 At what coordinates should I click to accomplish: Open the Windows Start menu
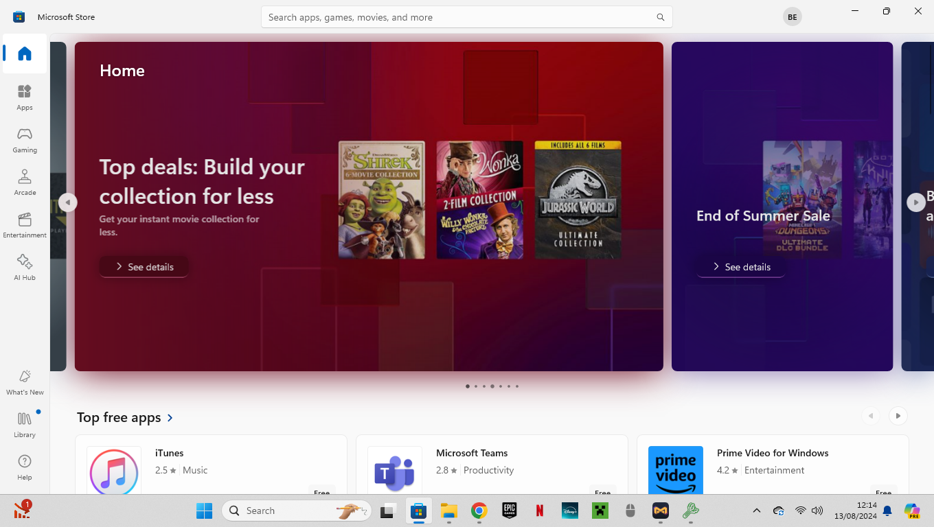(204, 511)
